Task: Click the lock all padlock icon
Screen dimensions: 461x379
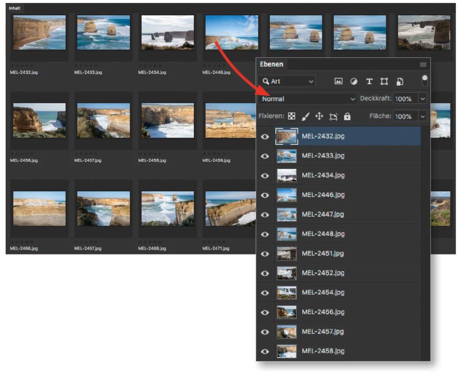Action: [347, 116]
